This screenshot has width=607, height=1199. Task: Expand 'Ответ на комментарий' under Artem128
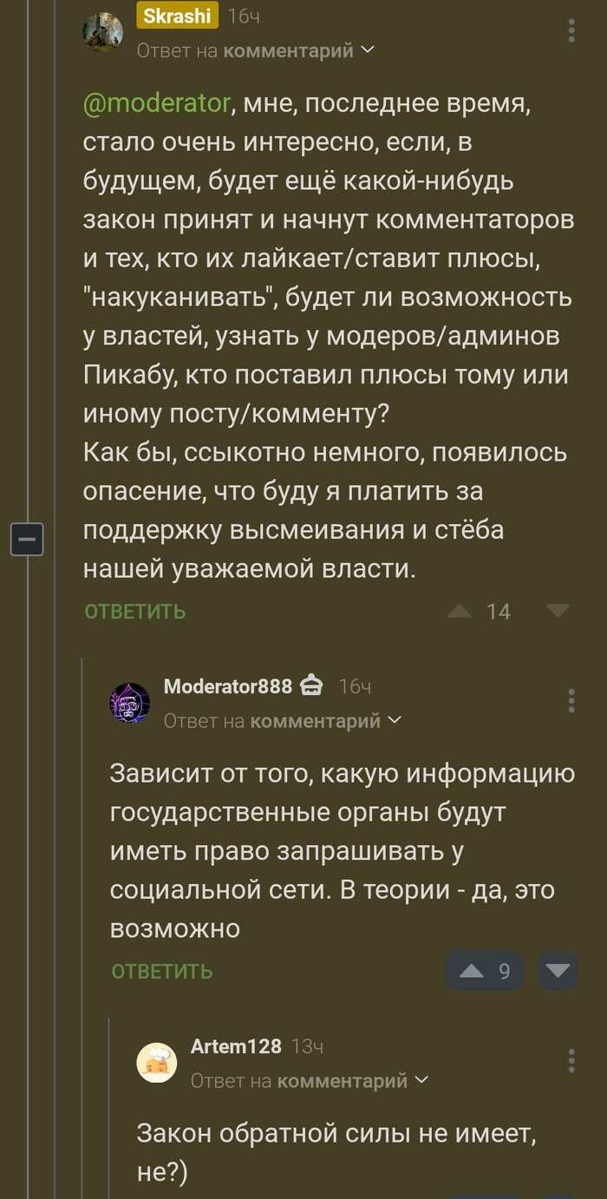click(x=310, y=1080)
